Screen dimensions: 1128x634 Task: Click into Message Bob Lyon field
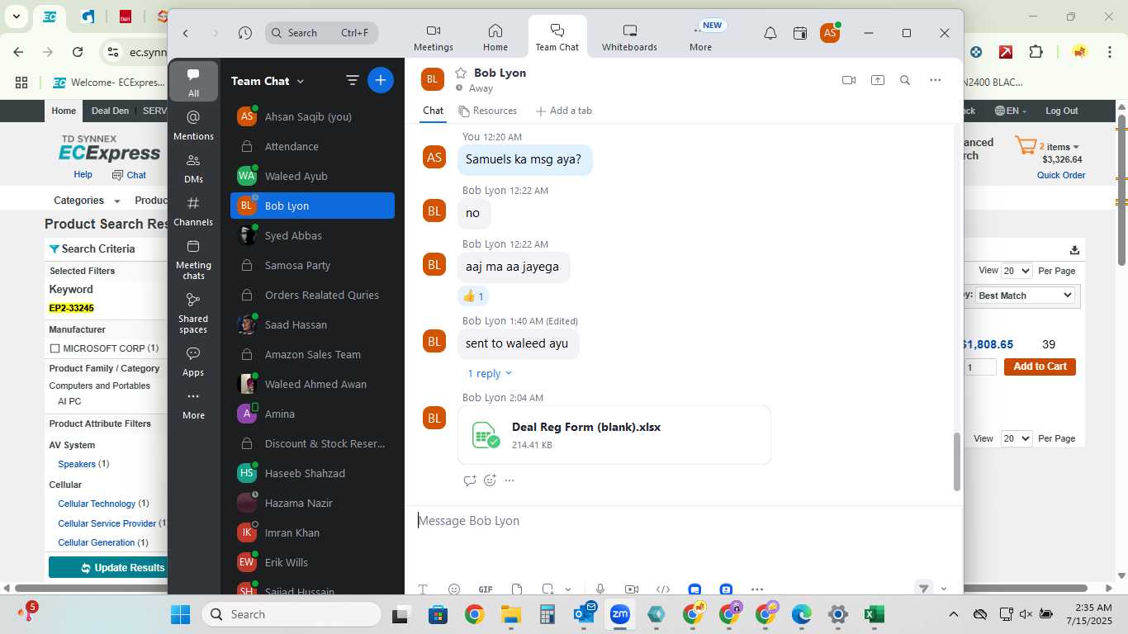(683, 521)
